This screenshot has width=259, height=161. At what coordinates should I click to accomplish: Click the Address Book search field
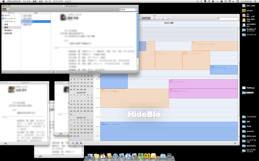click(x=128, y=10)
